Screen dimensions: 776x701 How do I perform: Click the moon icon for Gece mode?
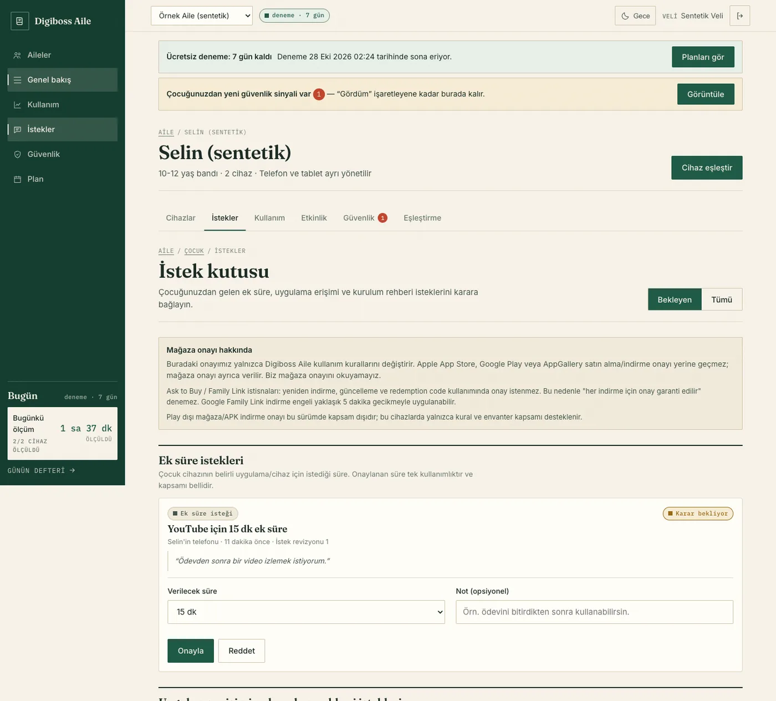click(625, 16)
